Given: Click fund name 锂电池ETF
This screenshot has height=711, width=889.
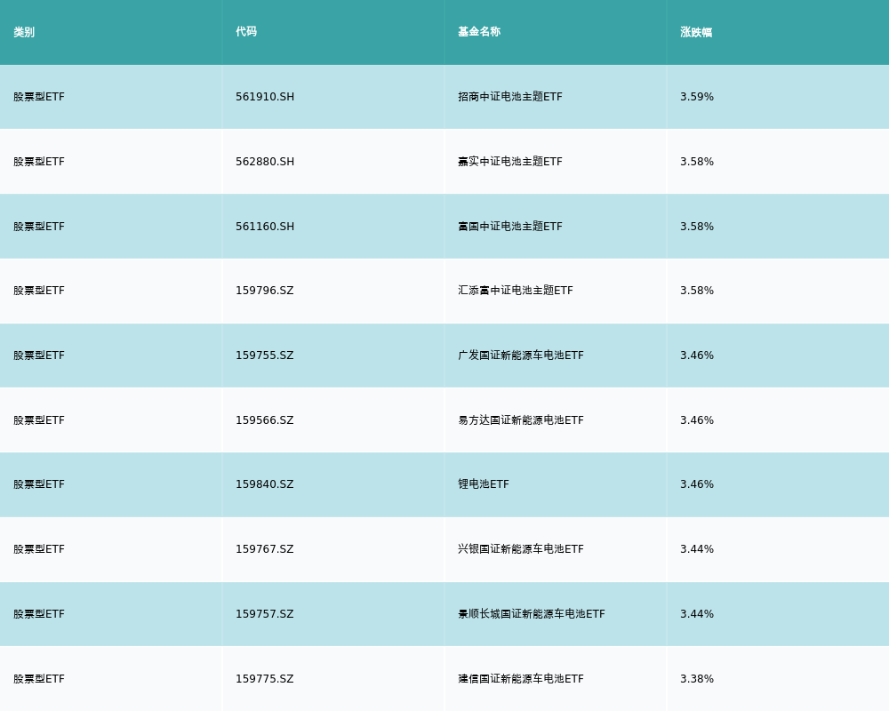Looking at the screenshot, I should [484, 484].
